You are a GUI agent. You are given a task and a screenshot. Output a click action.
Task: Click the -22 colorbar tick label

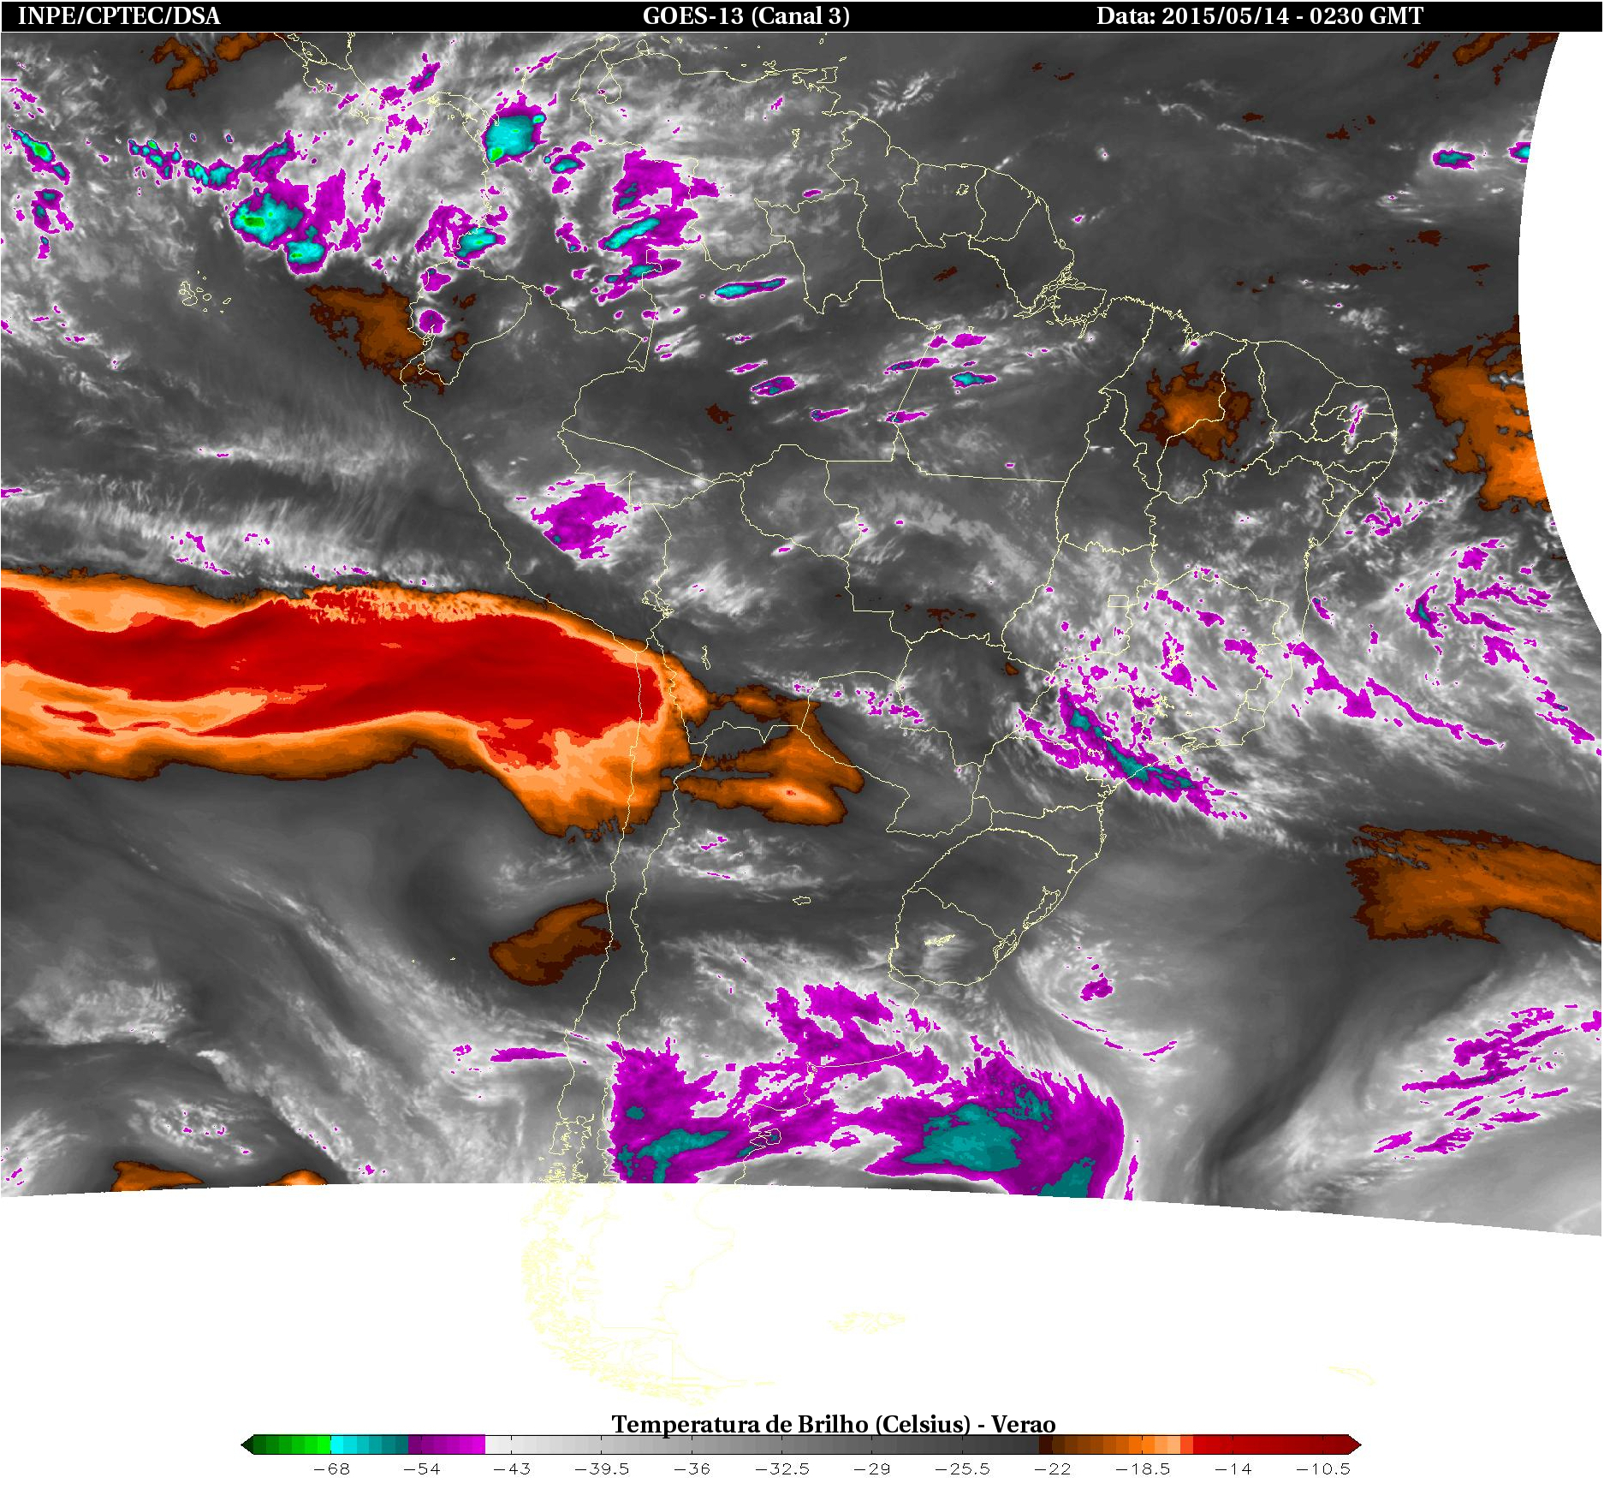tap(1052, 1469)
